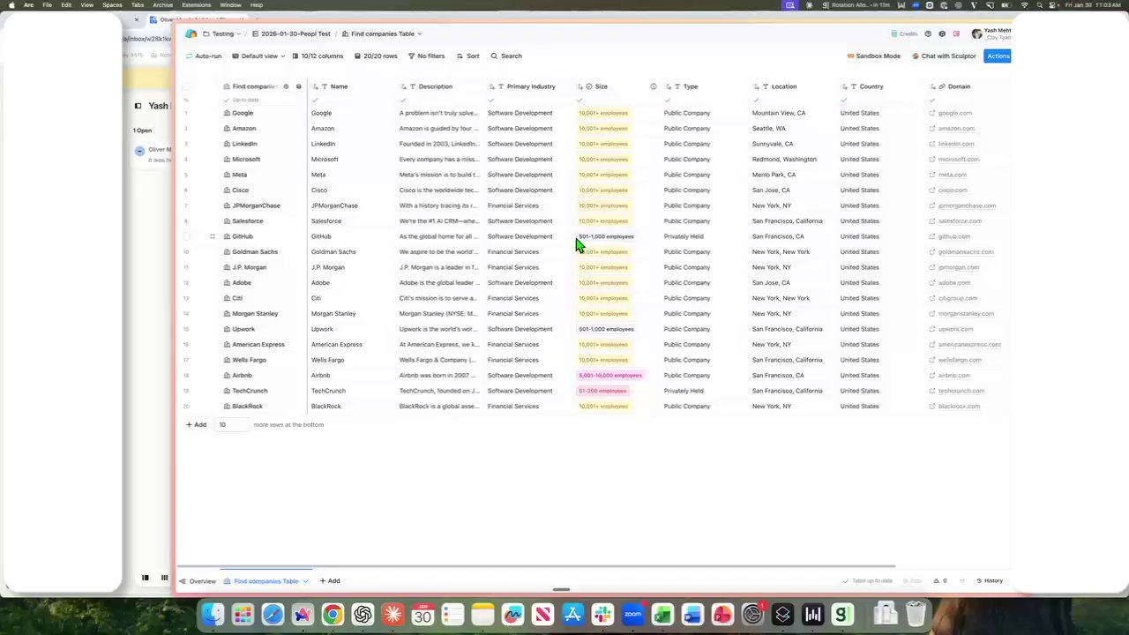Open App Store from the Dock

572,614
